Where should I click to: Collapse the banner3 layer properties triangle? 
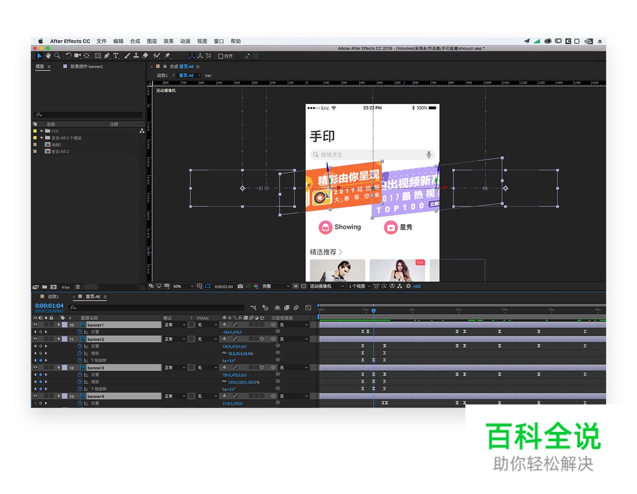pos(59,368)
